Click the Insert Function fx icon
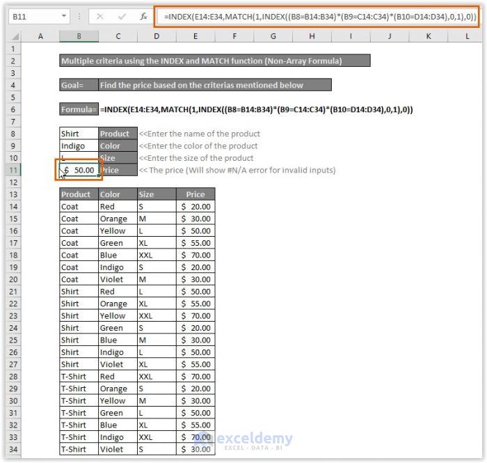Screen dimensions: 487x463 point(143,16)
